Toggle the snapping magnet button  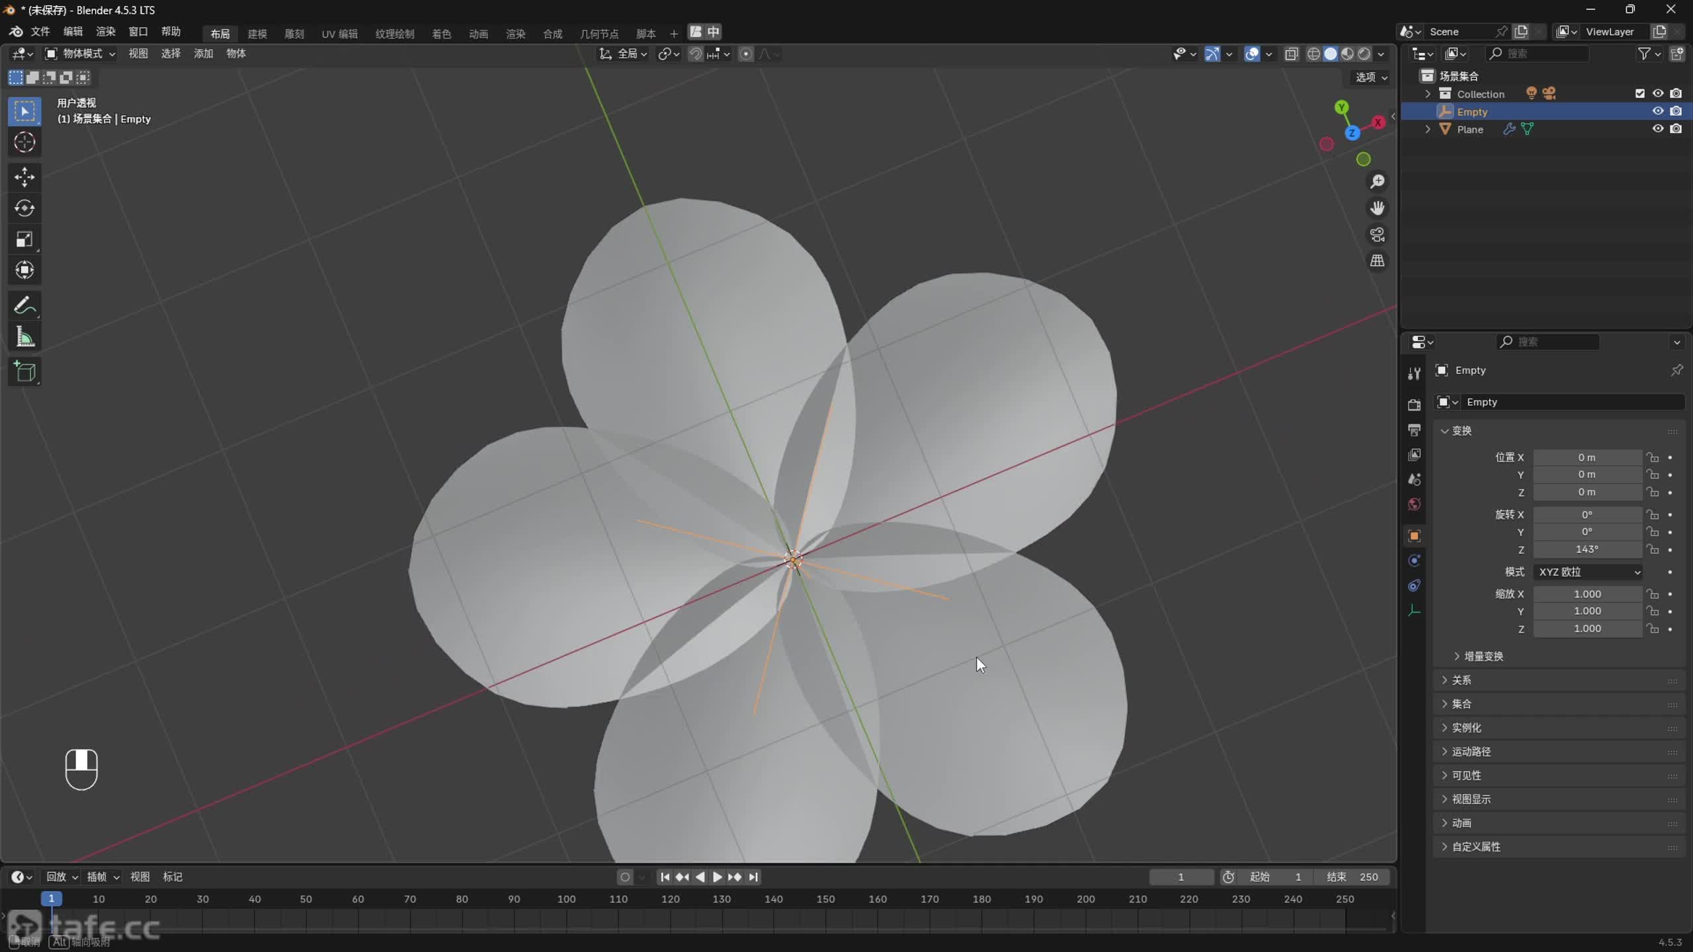(695, 54)
